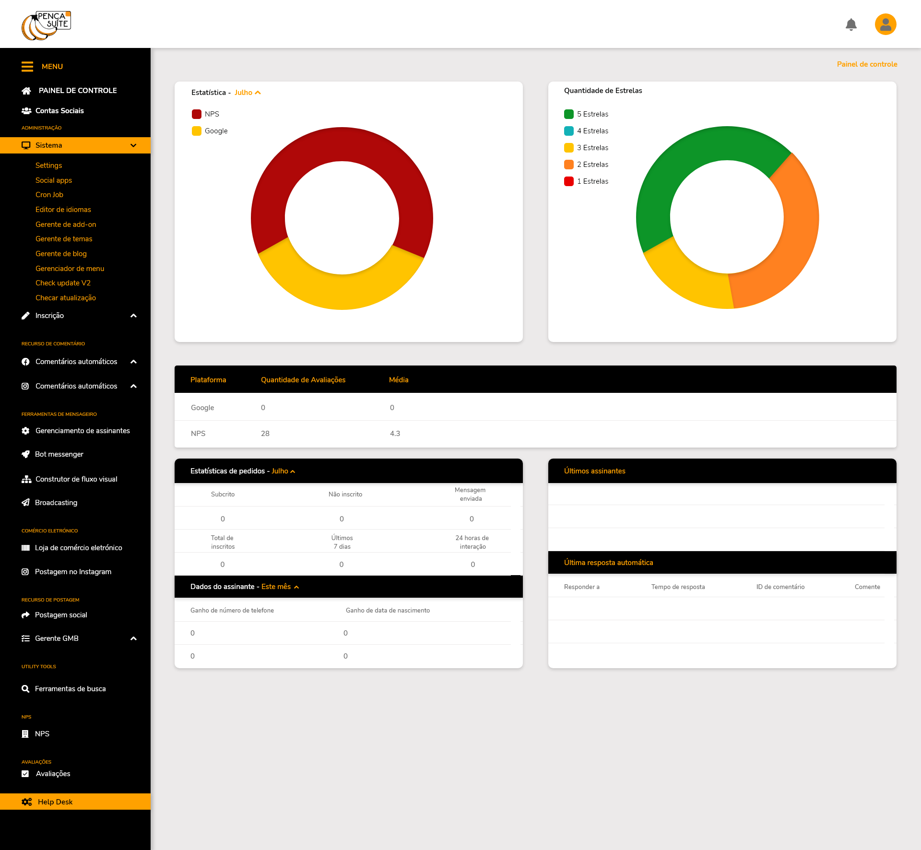Viewport: 921px width, 850px height.
Task: Click the Broadcasting paper plane icon
Action: (26, 502)
